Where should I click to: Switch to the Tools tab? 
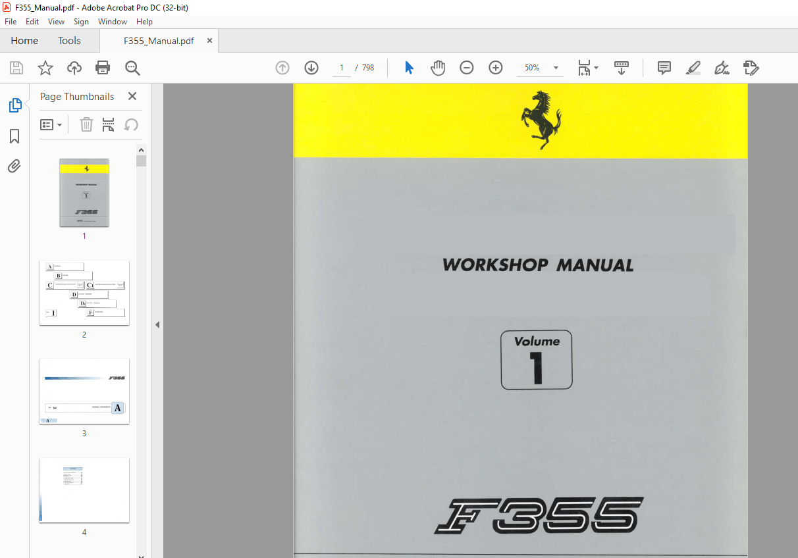point(69,41)
